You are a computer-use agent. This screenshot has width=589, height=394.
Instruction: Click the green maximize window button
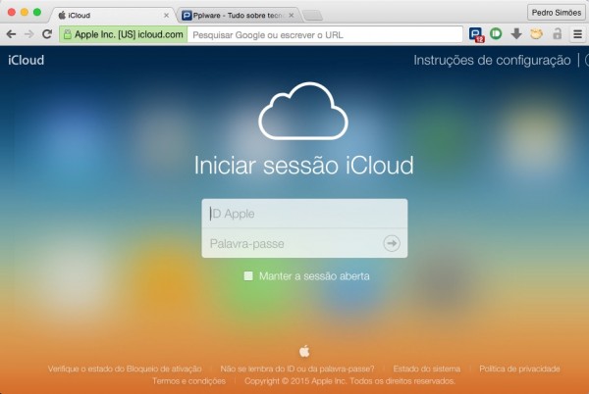click(x=37, y=12)
